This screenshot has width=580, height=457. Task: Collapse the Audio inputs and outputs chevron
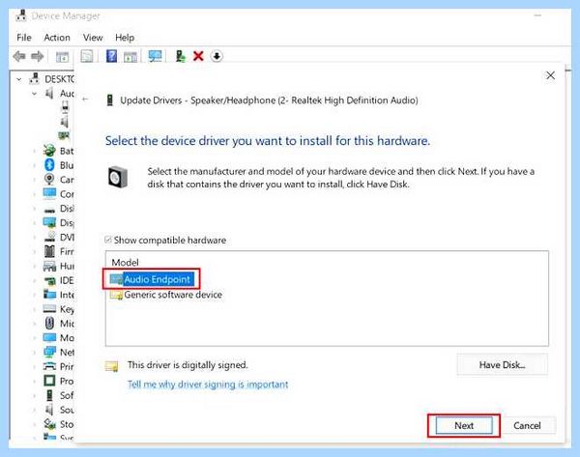point(35,94)
